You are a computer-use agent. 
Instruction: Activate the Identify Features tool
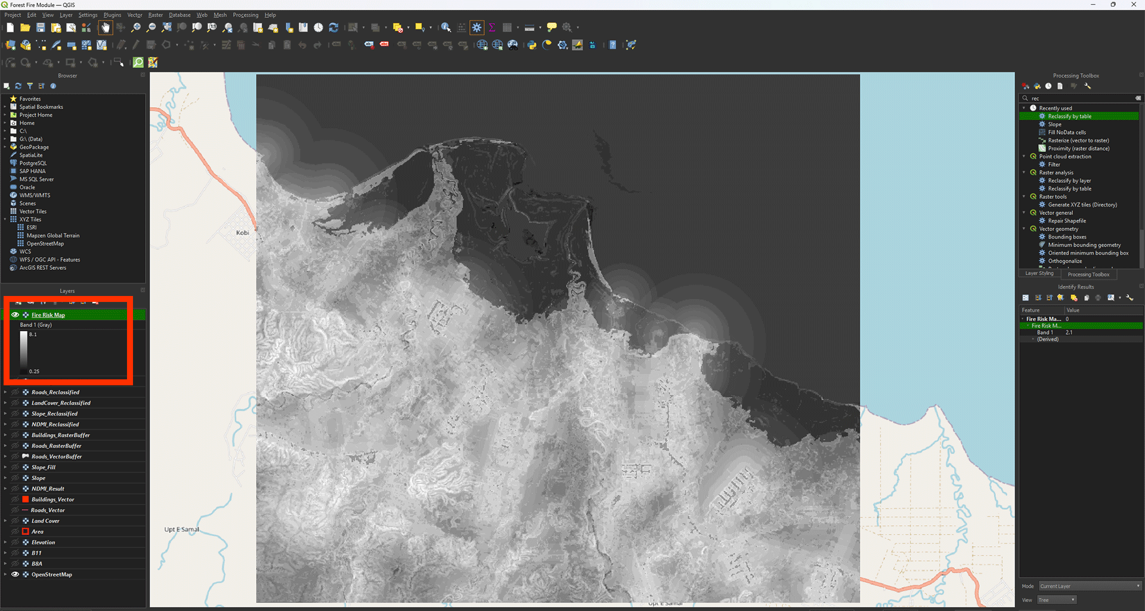[x=445, y=27]
